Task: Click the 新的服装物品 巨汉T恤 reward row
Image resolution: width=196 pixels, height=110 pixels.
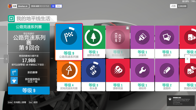Action: click(29, 80)
